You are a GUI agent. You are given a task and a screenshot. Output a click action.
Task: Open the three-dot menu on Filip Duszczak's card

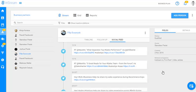145,33
